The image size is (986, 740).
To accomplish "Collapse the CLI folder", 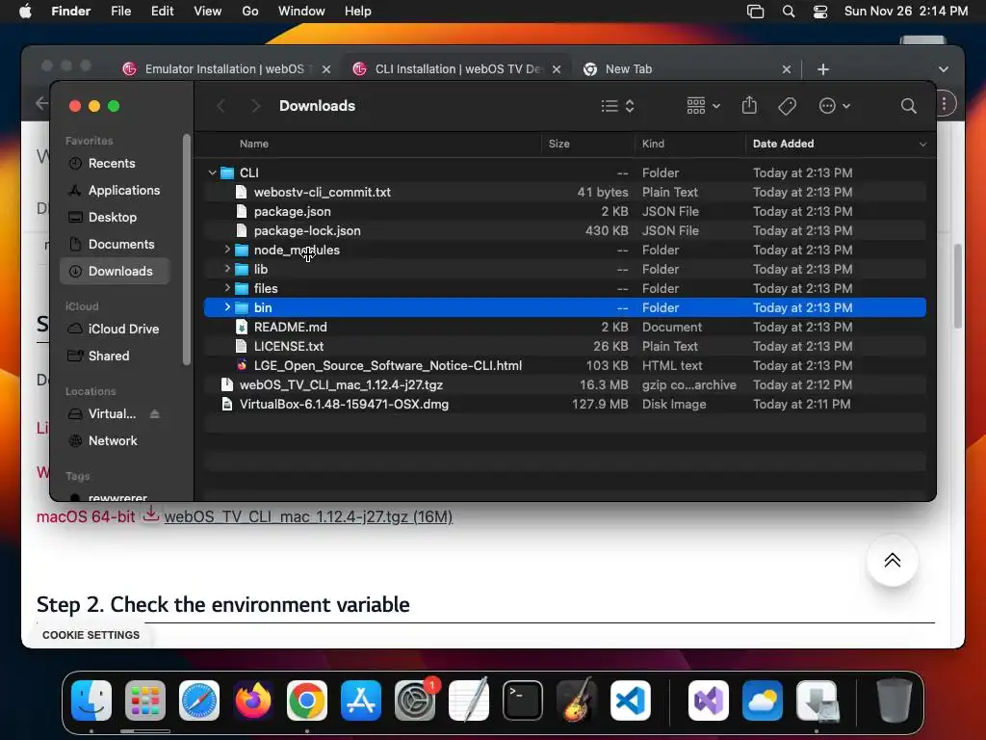I will [x=213, y=172].
